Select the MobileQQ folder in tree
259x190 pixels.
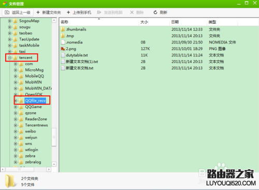34,76
